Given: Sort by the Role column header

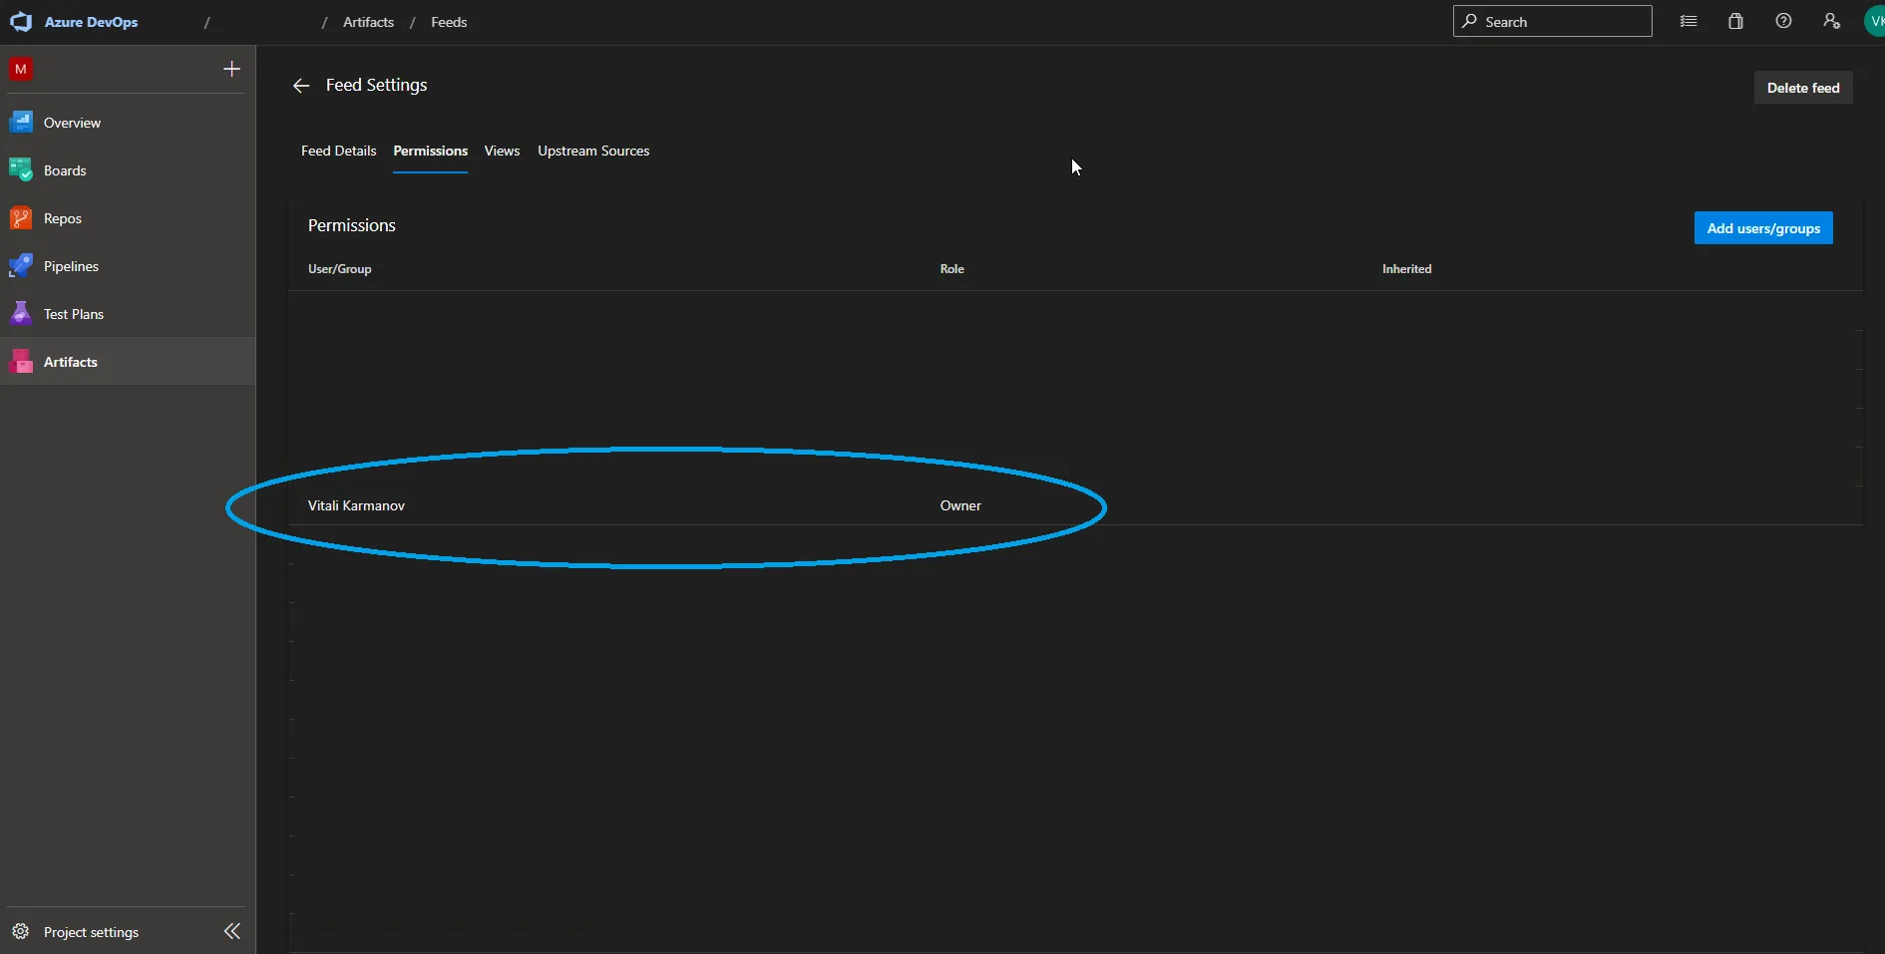Looking at the screenshot, I should tap(952, 269).
